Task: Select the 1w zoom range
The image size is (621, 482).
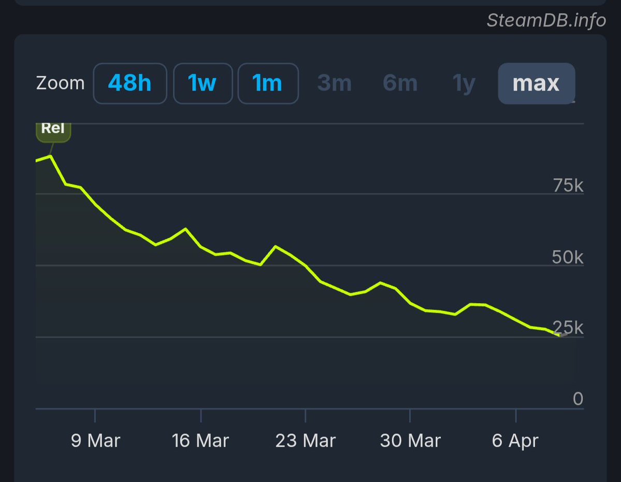Action: tap(203, 83)
